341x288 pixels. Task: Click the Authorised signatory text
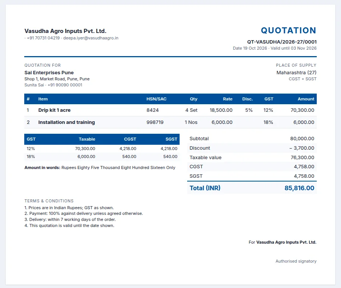click(296, 261)
